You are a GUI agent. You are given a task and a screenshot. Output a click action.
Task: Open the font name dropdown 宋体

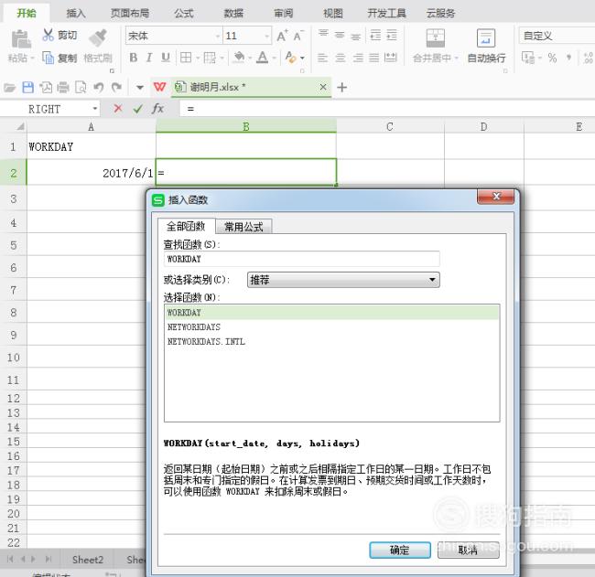point(218,36)
